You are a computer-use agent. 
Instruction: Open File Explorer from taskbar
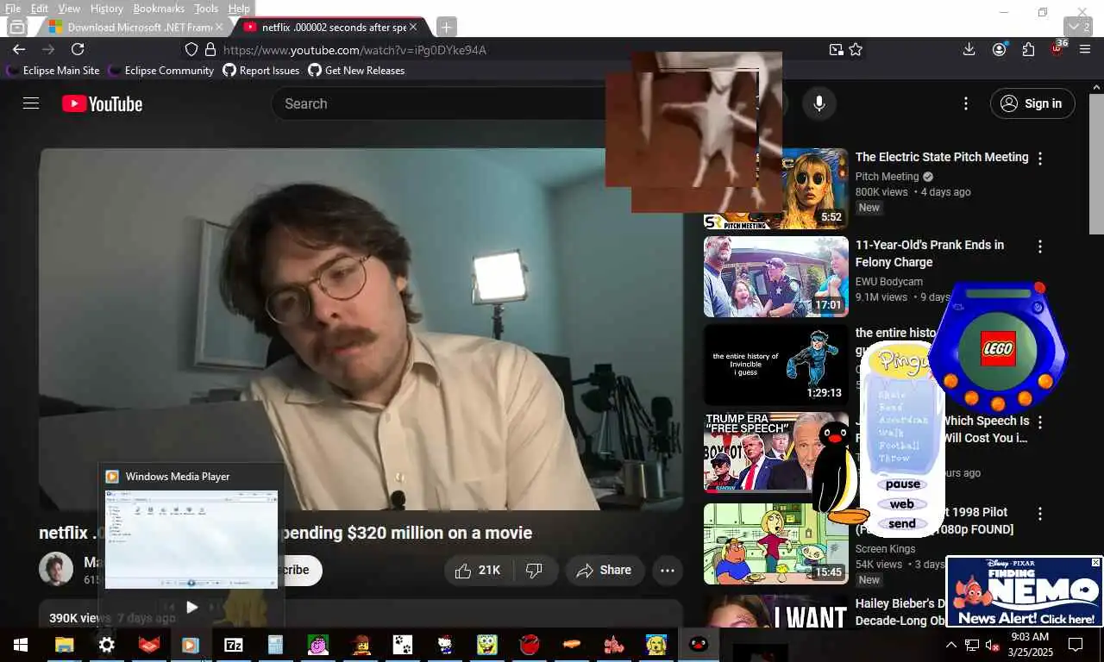[64, 645]
